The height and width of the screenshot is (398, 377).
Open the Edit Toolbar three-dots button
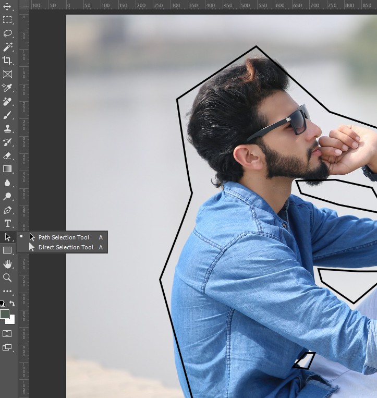point(7,291)
